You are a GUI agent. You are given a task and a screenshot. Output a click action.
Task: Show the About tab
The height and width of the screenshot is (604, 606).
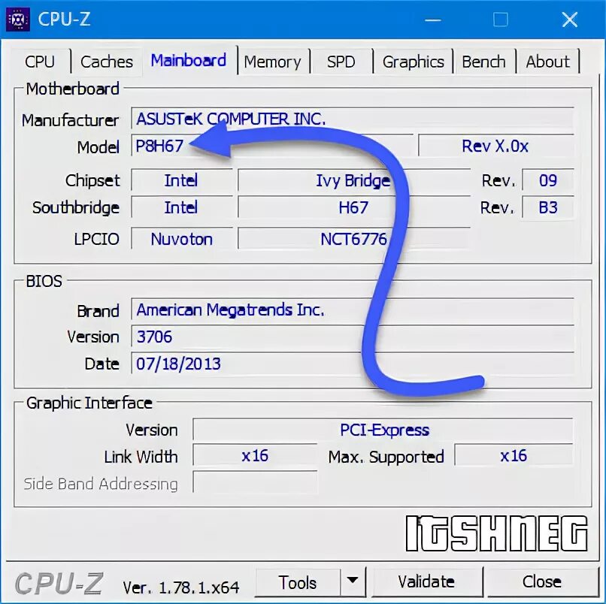pos(547,62)
